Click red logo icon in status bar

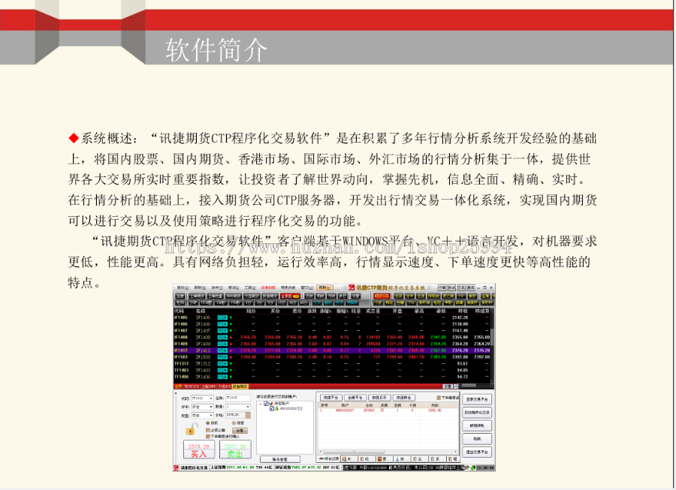tap(176, 467)
